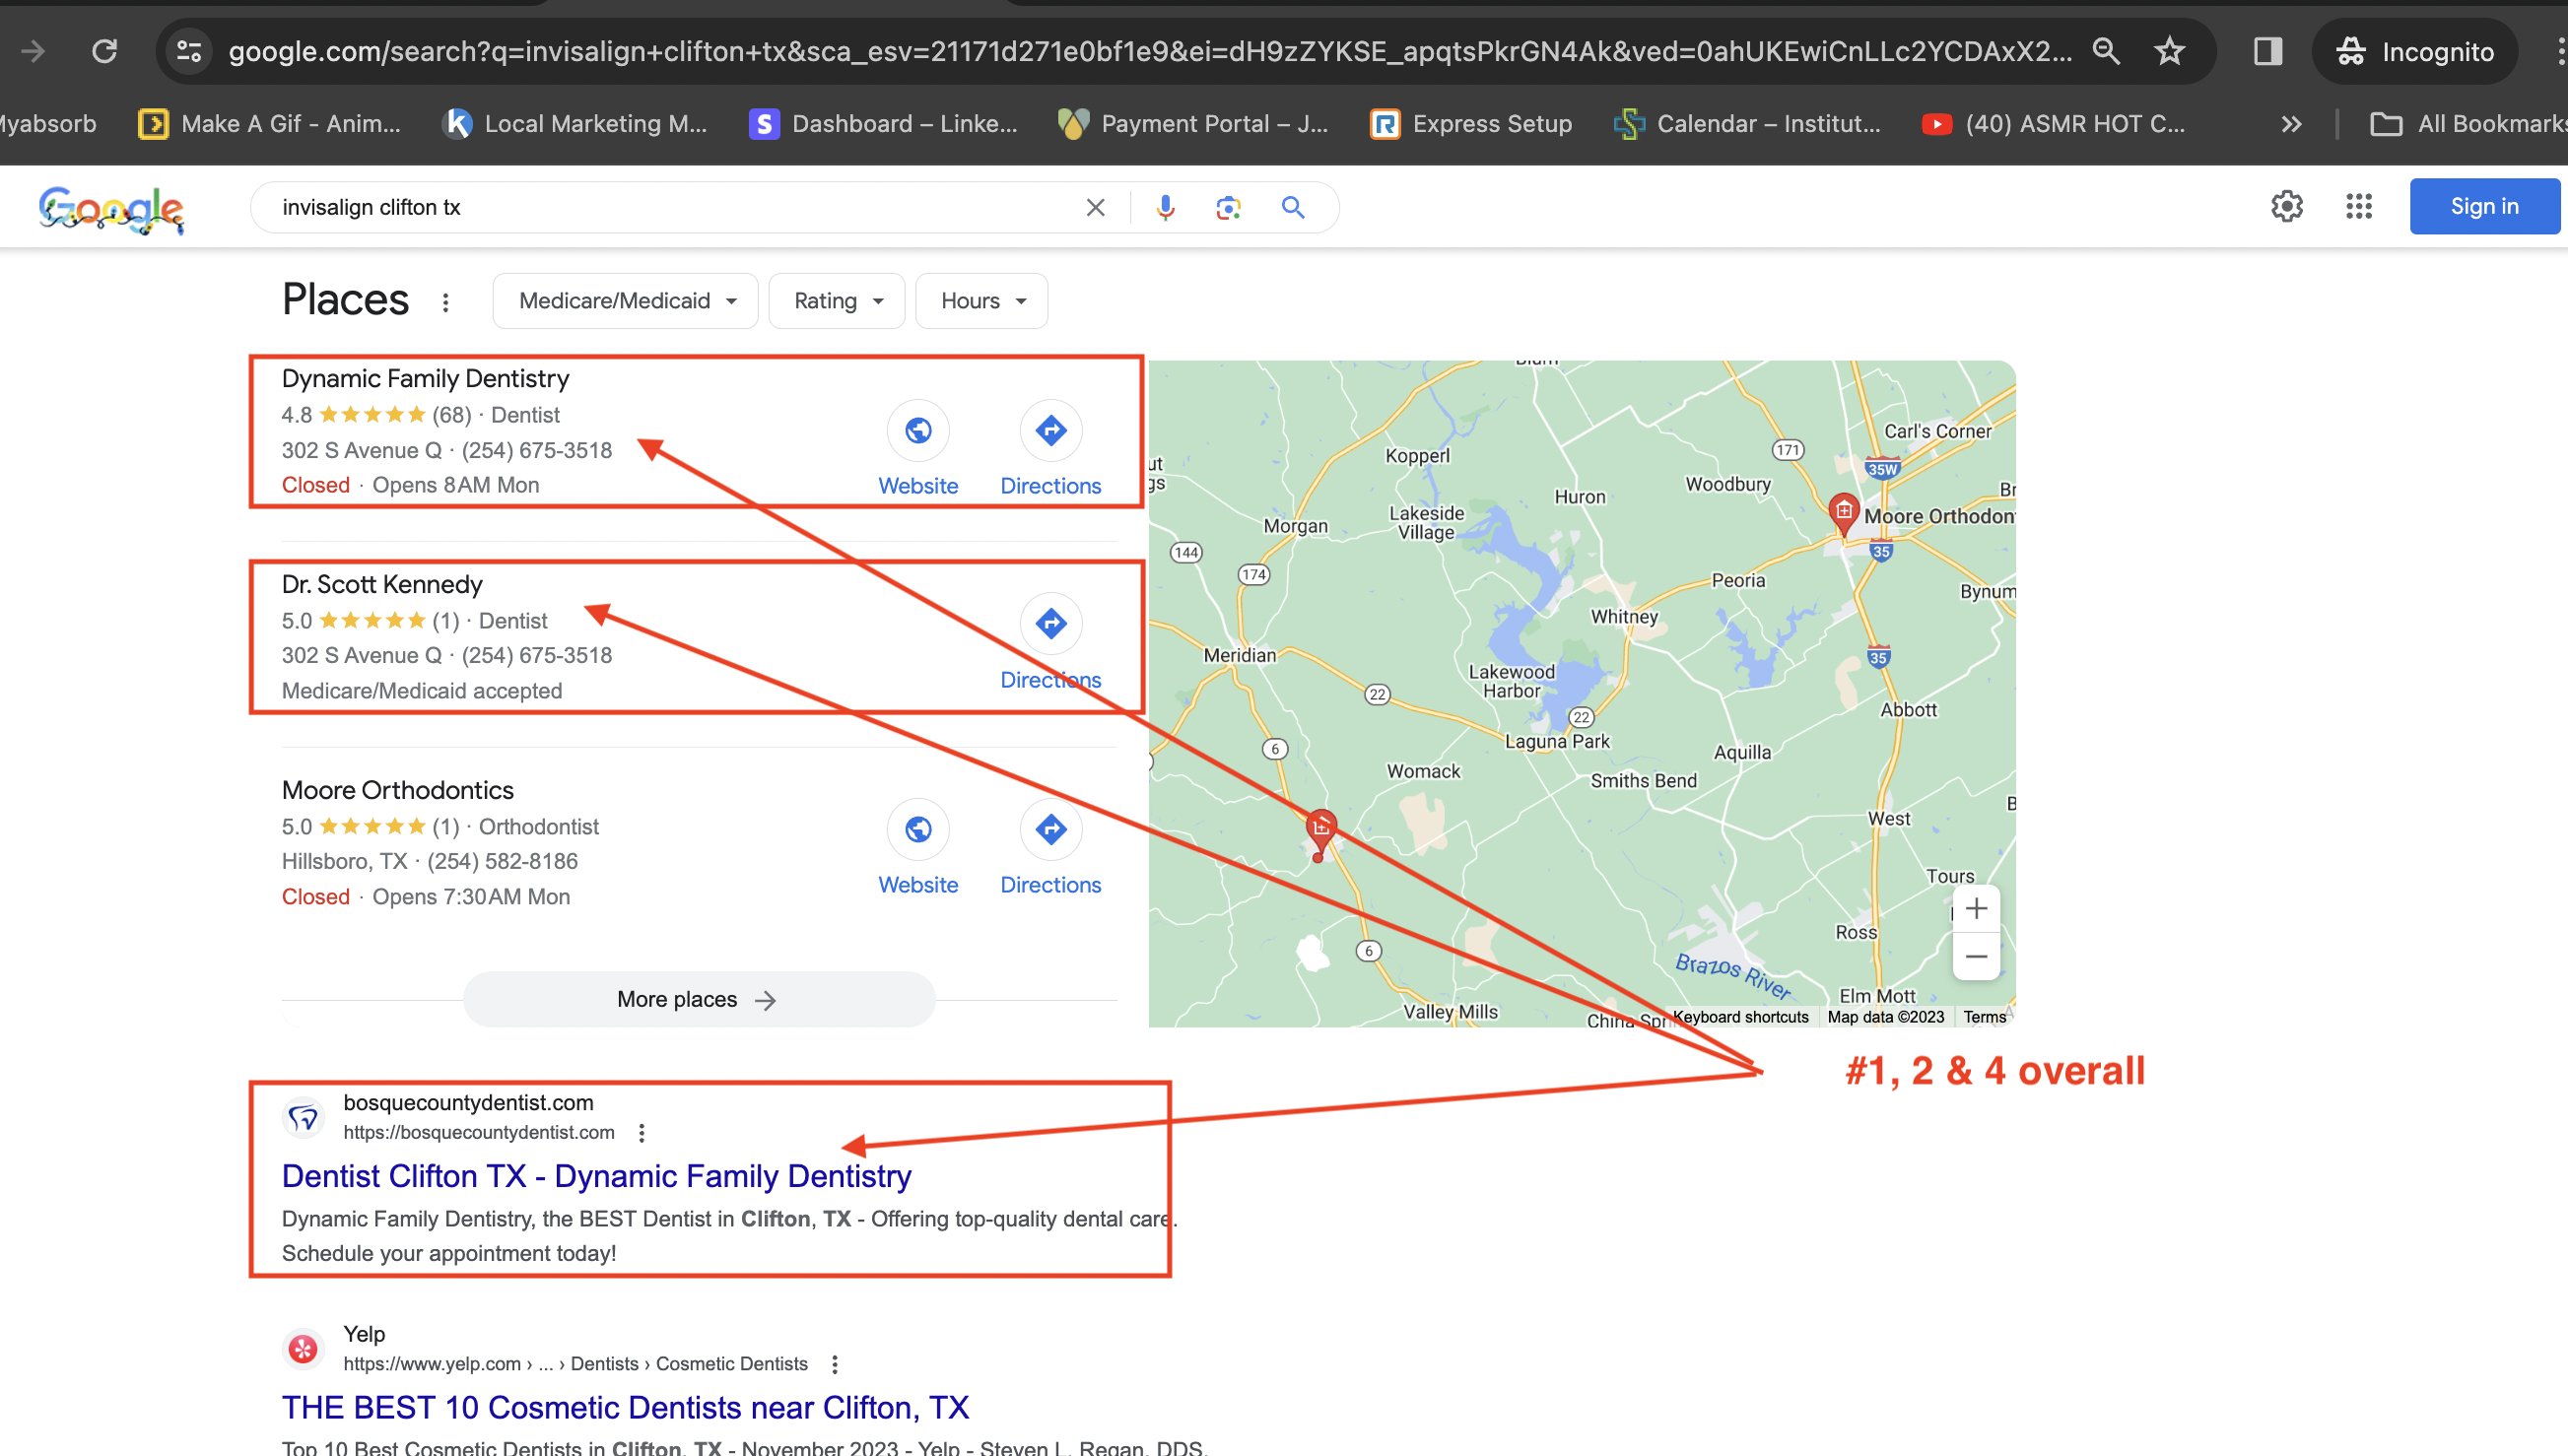Open the Google apps grid

tap(2359, 207)
